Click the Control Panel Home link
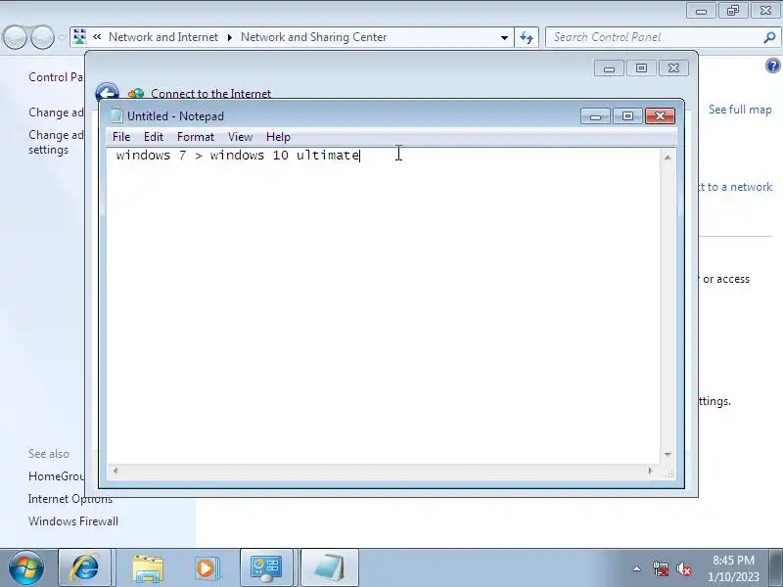Screen dimensions: 783x587 [56, 77]
